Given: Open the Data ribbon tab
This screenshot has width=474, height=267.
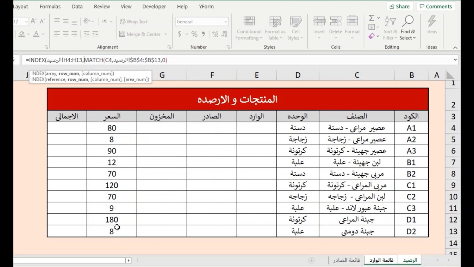Looking at the screenshot, I should 77,6.
